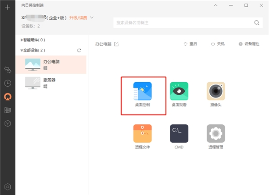
Task: Click the search magnifier icon
Action: click(x=256, y=23)
